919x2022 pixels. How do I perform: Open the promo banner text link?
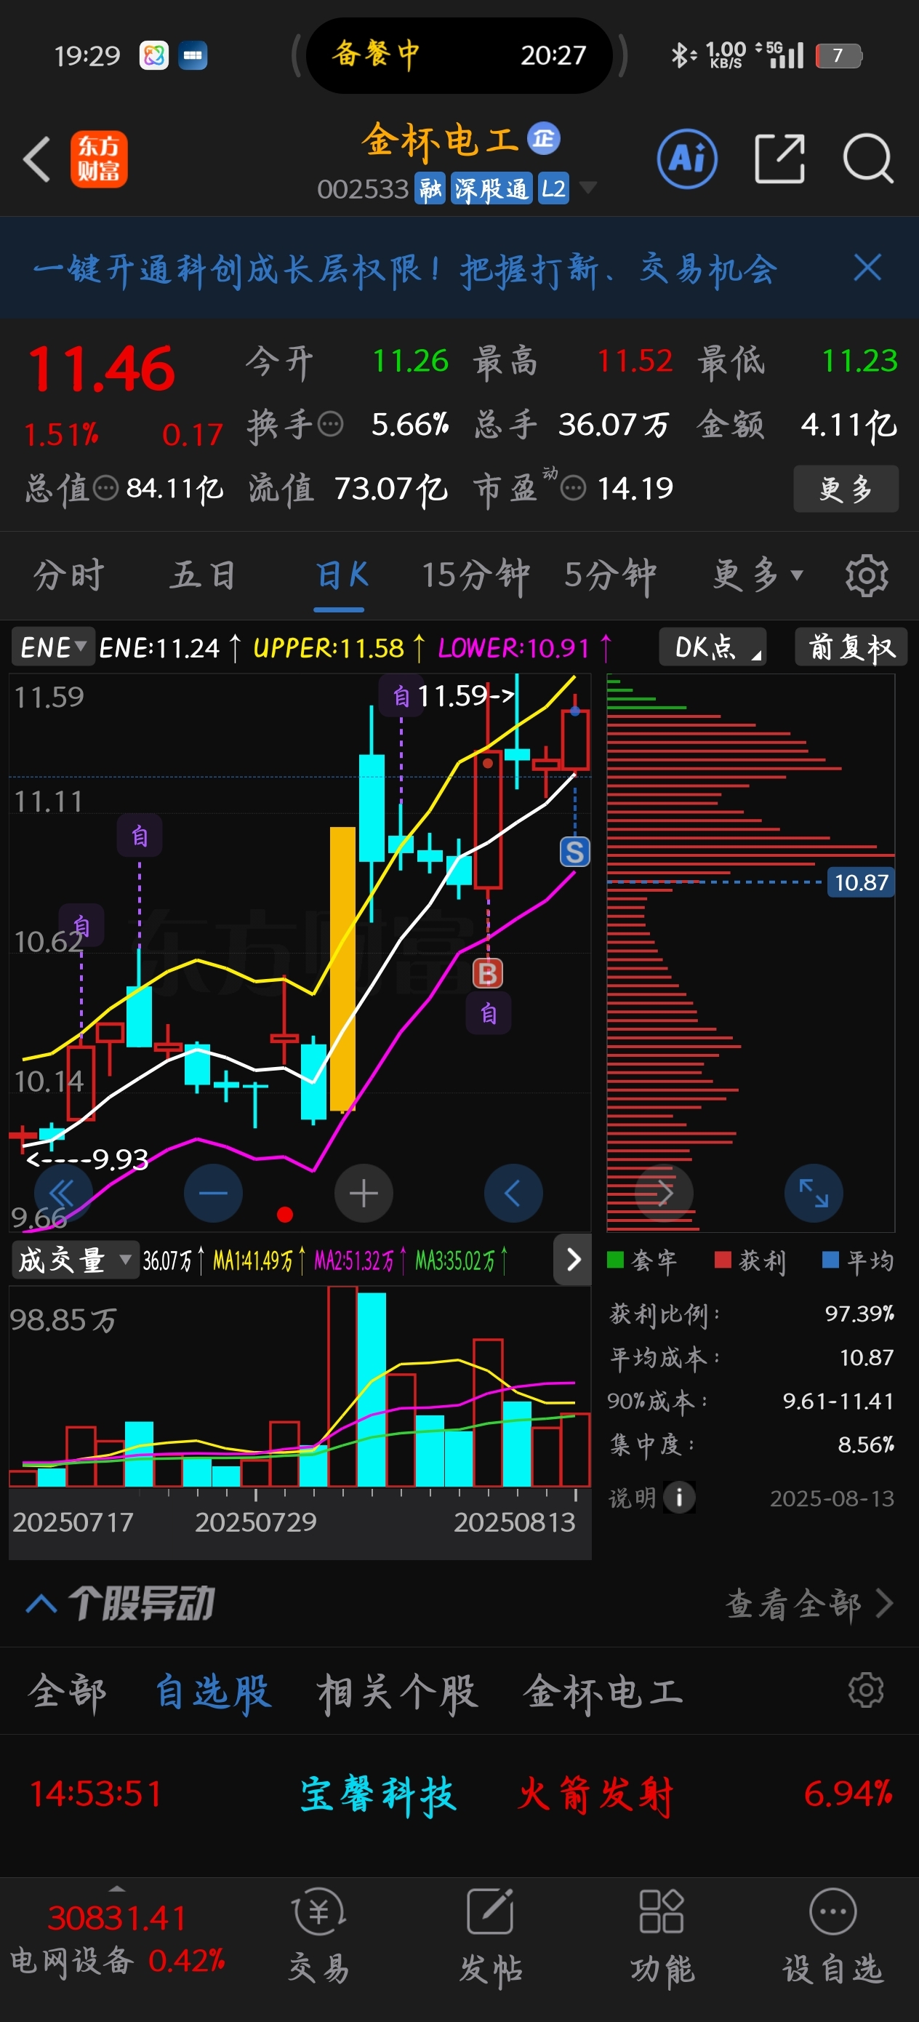tap(405, 269)
